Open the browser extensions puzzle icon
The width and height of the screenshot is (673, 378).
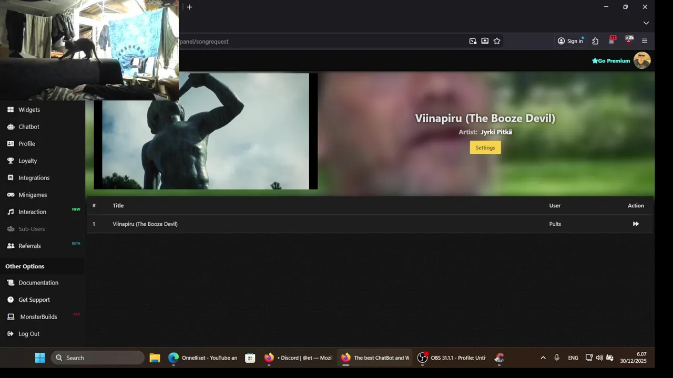595,41
